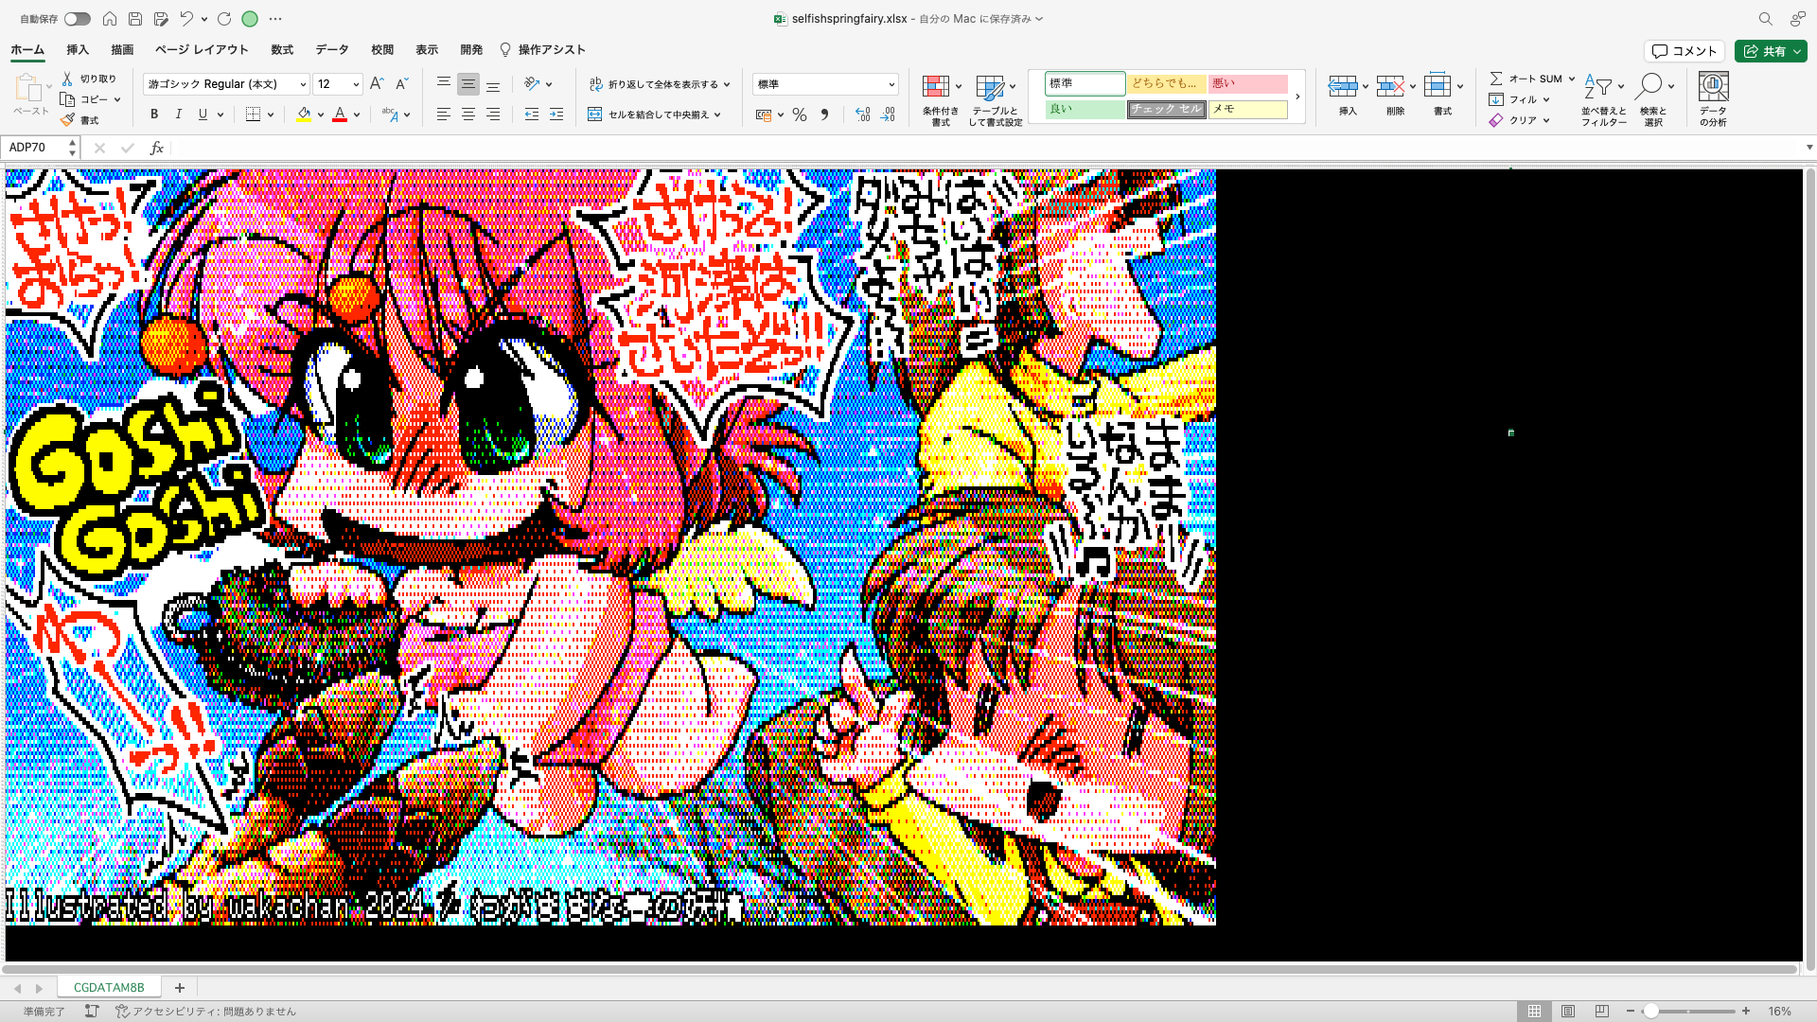Click the Copy (コピー) icon
The width and height of the screenshot is (1817, 1022).
[67, 99]
